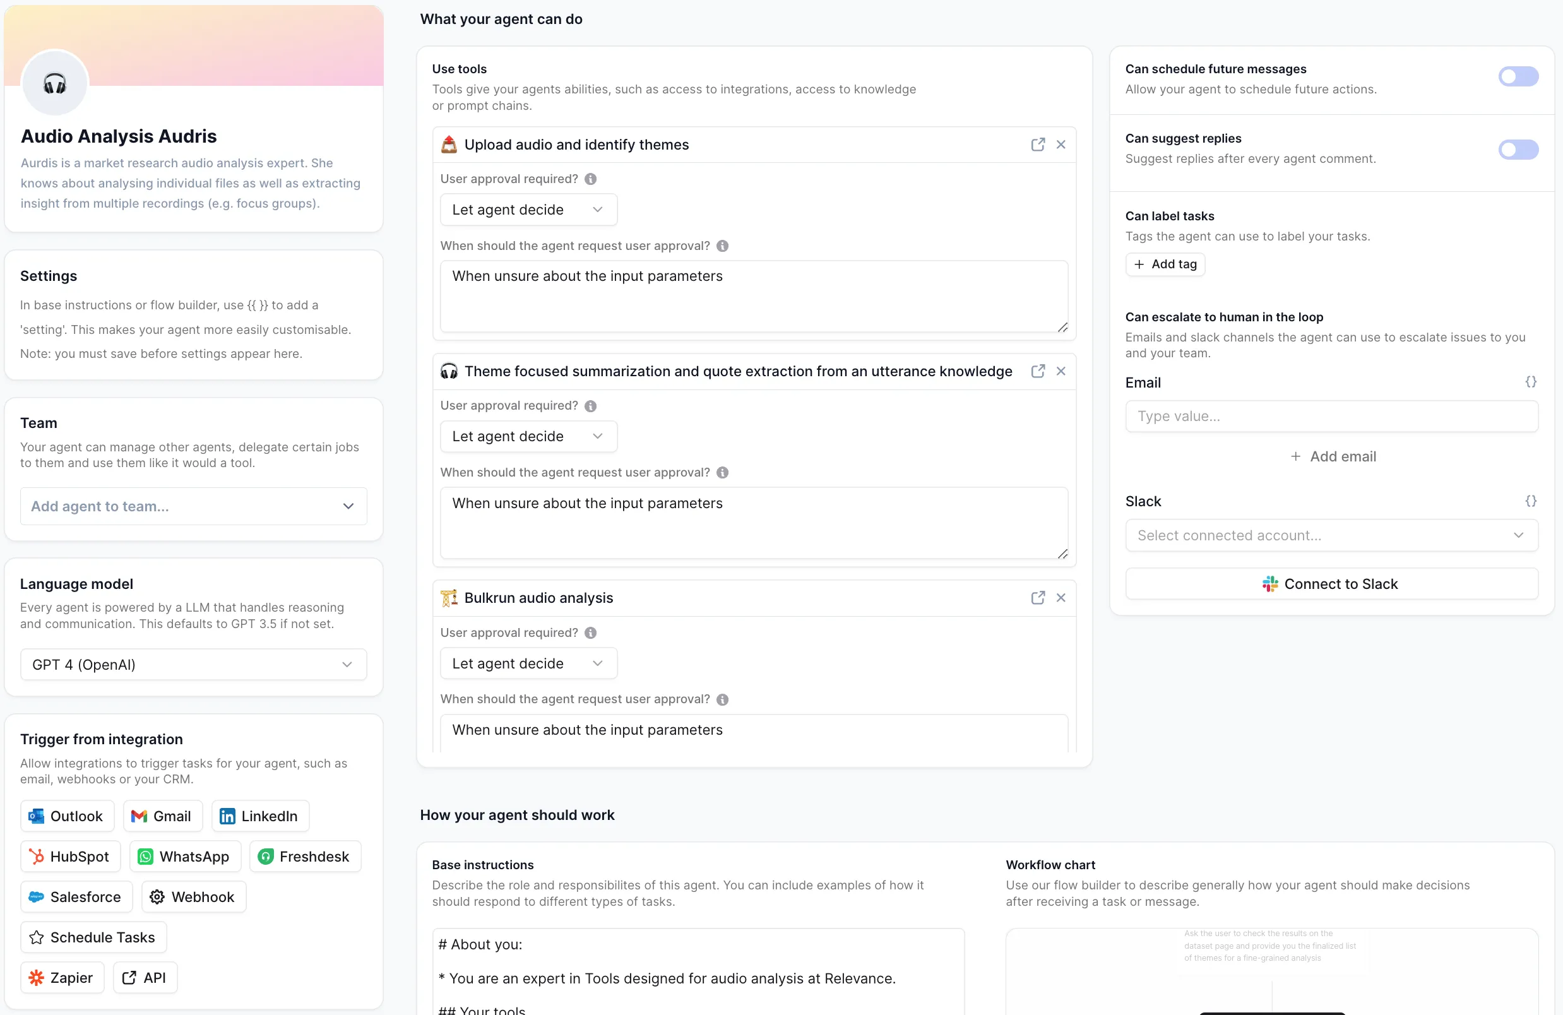The height and width of the screenshot is (1015, 1563).
Task: Click variable braces icon next to Email
Action: (x=1530, y=381)
